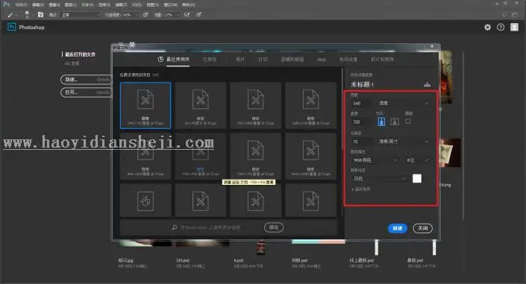This screenshot has width=526, height=284.
Task: Click the height field showing 720
Action: (362, 122)
